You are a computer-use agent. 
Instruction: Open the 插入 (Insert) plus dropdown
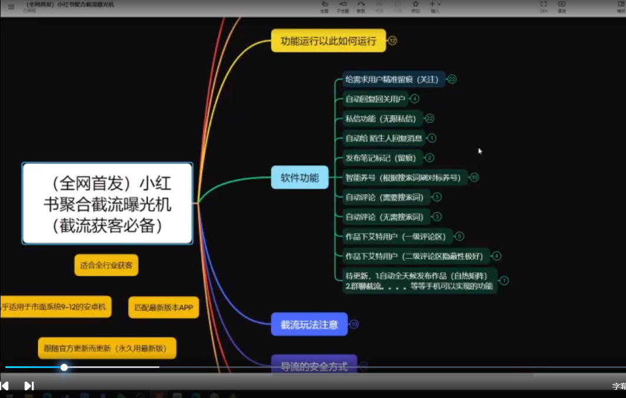click(x=435, y=7)
